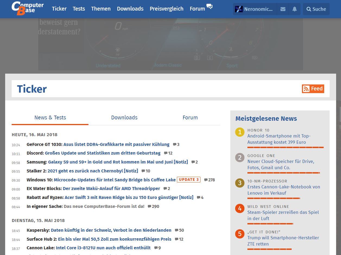Open Steam-Spieler zerreißen das Spiel article
Screen dimensions: 341x255
(283, 215)
